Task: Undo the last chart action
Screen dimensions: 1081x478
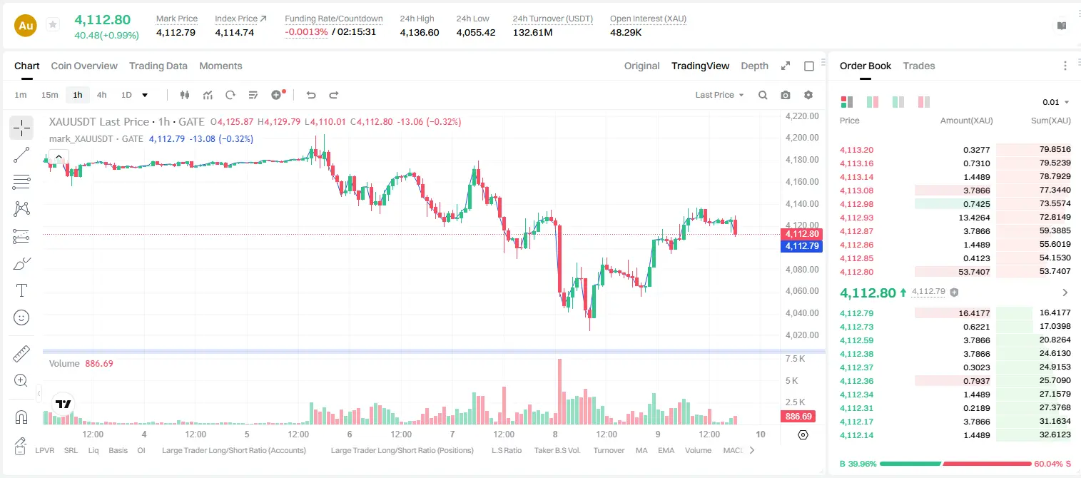Action: pos(311,95)
